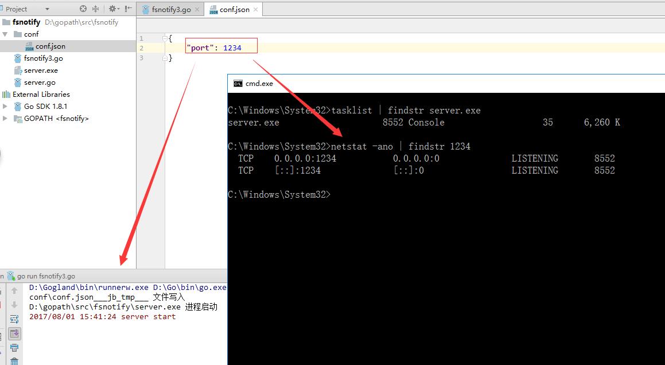This screenshot has height=365, width=665.
Task: Click the down-the-stack-trace arrow icon
Action: (13, 304)
